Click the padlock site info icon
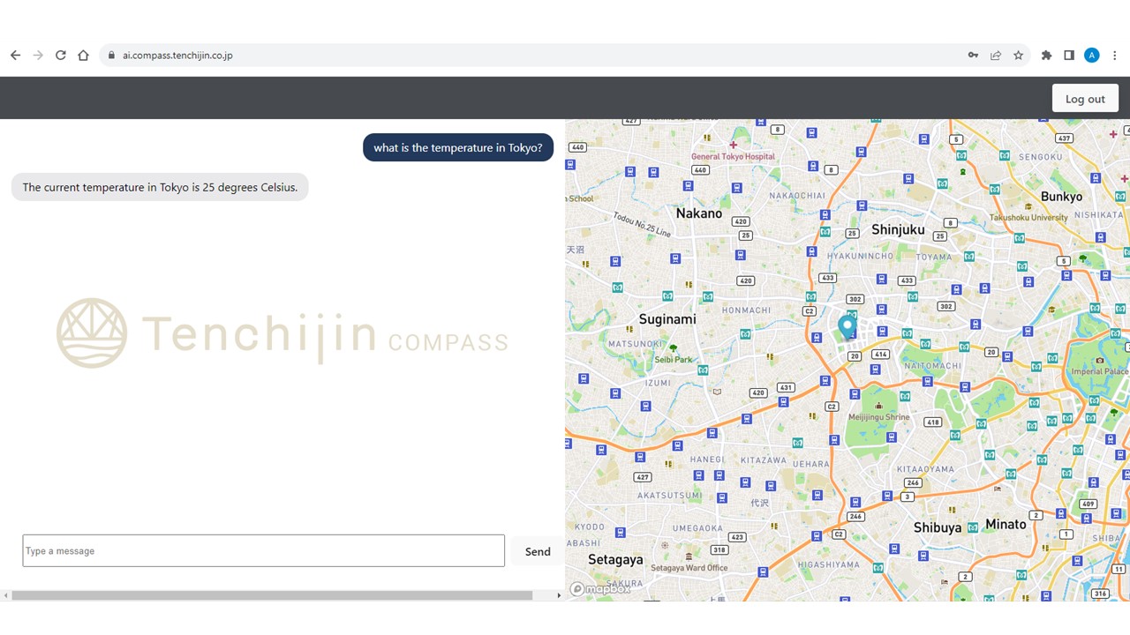The image size is (1130, 635). click(x=111, y=56)
